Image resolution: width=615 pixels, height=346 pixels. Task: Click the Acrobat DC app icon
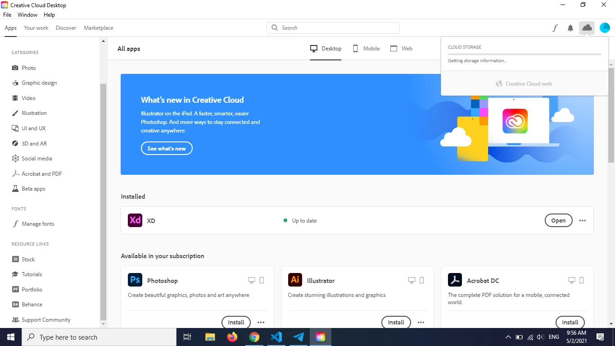(x=455, y=280)
